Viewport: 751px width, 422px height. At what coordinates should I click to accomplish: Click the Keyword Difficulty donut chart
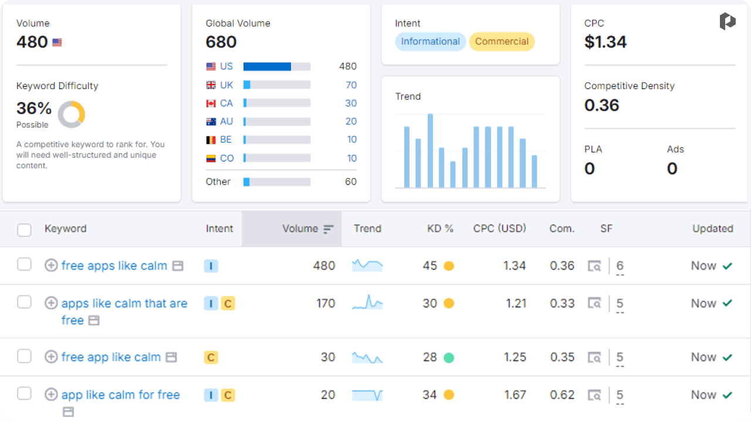pos(71,114)
